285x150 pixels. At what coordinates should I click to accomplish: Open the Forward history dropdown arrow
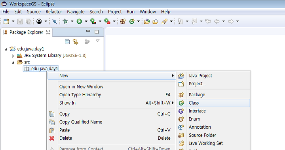237,21
